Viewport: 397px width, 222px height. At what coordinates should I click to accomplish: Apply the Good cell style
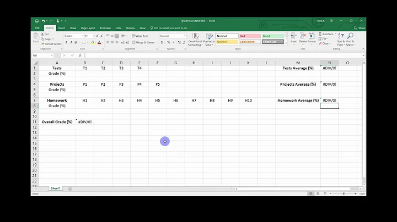(x=273, y=36)
